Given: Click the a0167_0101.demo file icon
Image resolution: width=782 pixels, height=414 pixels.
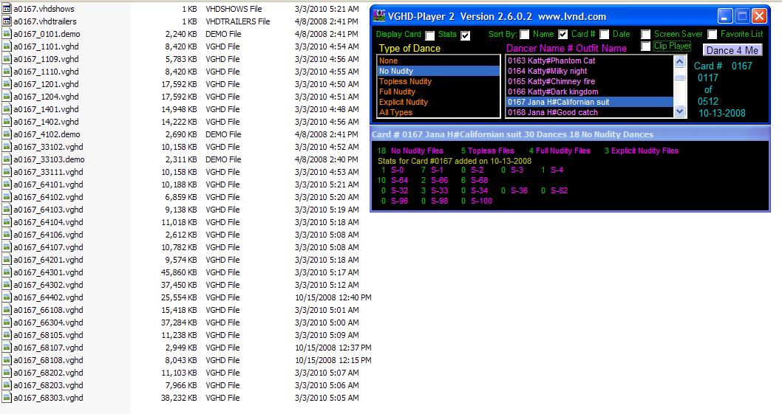Looking at the screenshot, I should [x=6, y=34].
